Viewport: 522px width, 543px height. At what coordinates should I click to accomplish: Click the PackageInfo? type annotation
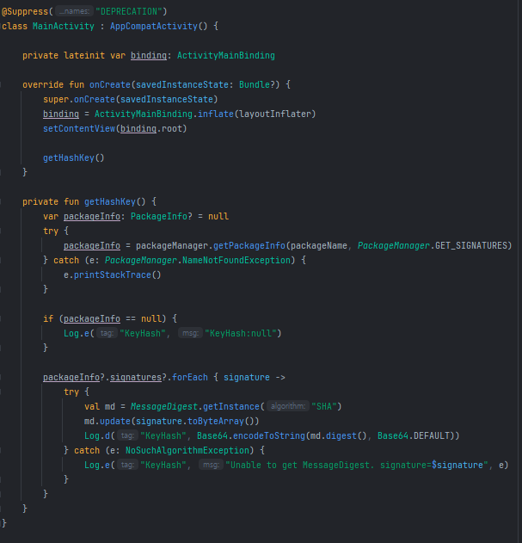[x=161, y=217]
